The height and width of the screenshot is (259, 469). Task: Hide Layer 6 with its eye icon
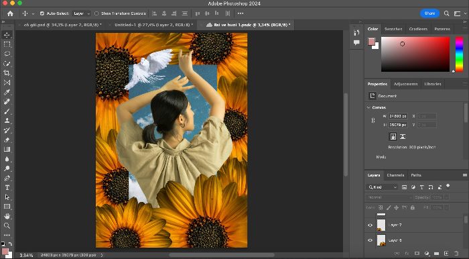coord(371,240)
